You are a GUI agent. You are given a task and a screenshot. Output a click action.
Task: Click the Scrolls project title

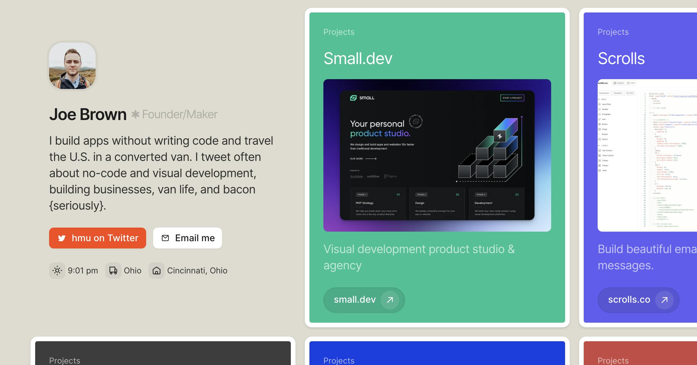621,59
